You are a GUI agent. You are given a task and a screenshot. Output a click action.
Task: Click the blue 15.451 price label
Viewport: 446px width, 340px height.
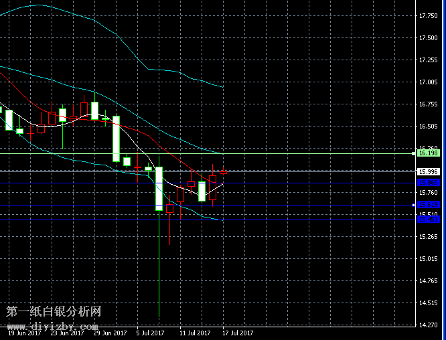[x=428, y=219]
